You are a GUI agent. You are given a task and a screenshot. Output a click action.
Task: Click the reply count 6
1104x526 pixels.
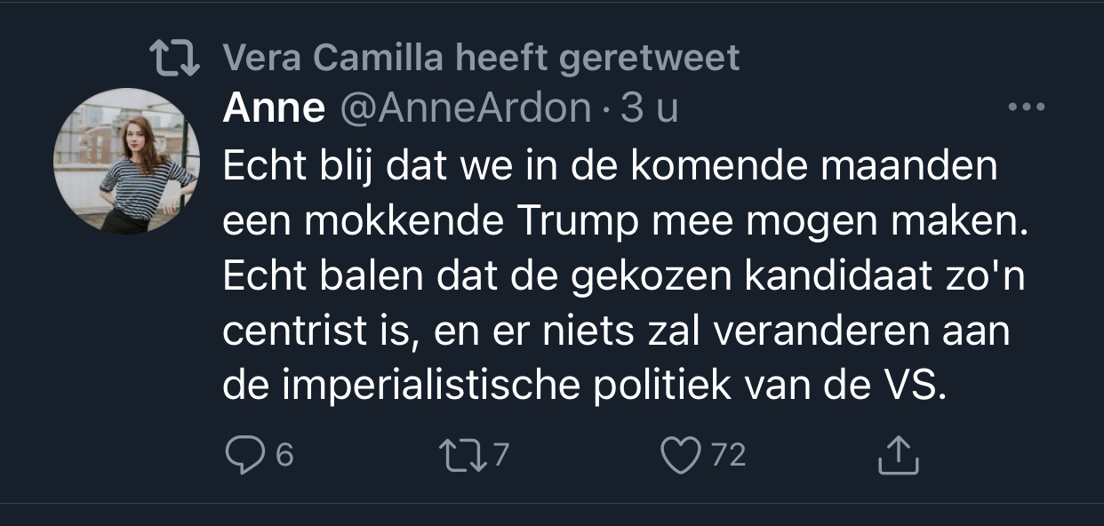click(x=284, y=456)
